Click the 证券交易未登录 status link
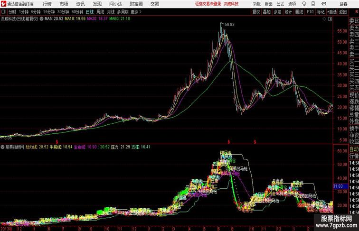This screenshot has width=359, height=231. pos(208,4)
